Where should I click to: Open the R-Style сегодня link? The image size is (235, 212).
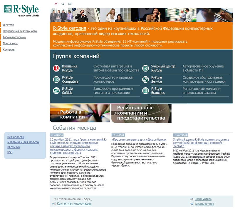pos(69,29)
